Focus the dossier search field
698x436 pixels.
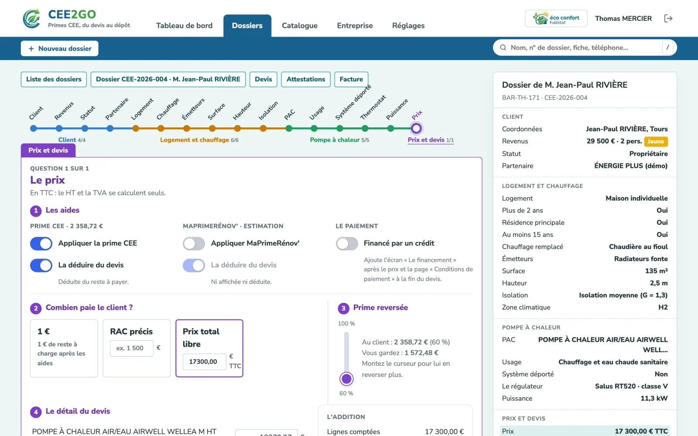585,48
